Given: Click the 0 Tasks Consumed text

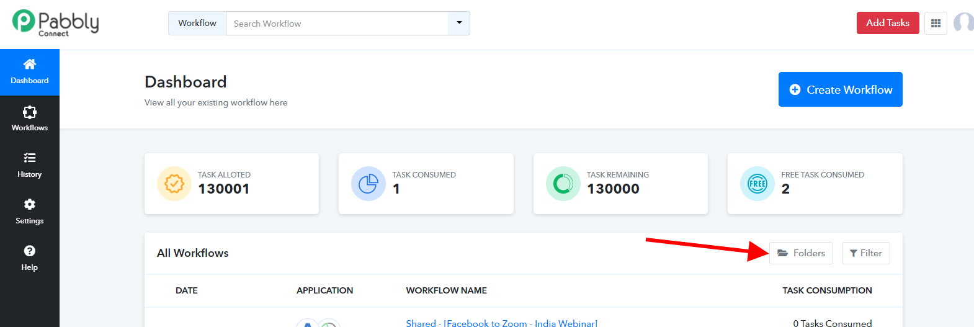Looking at the screenshot, I should [833, 323].
